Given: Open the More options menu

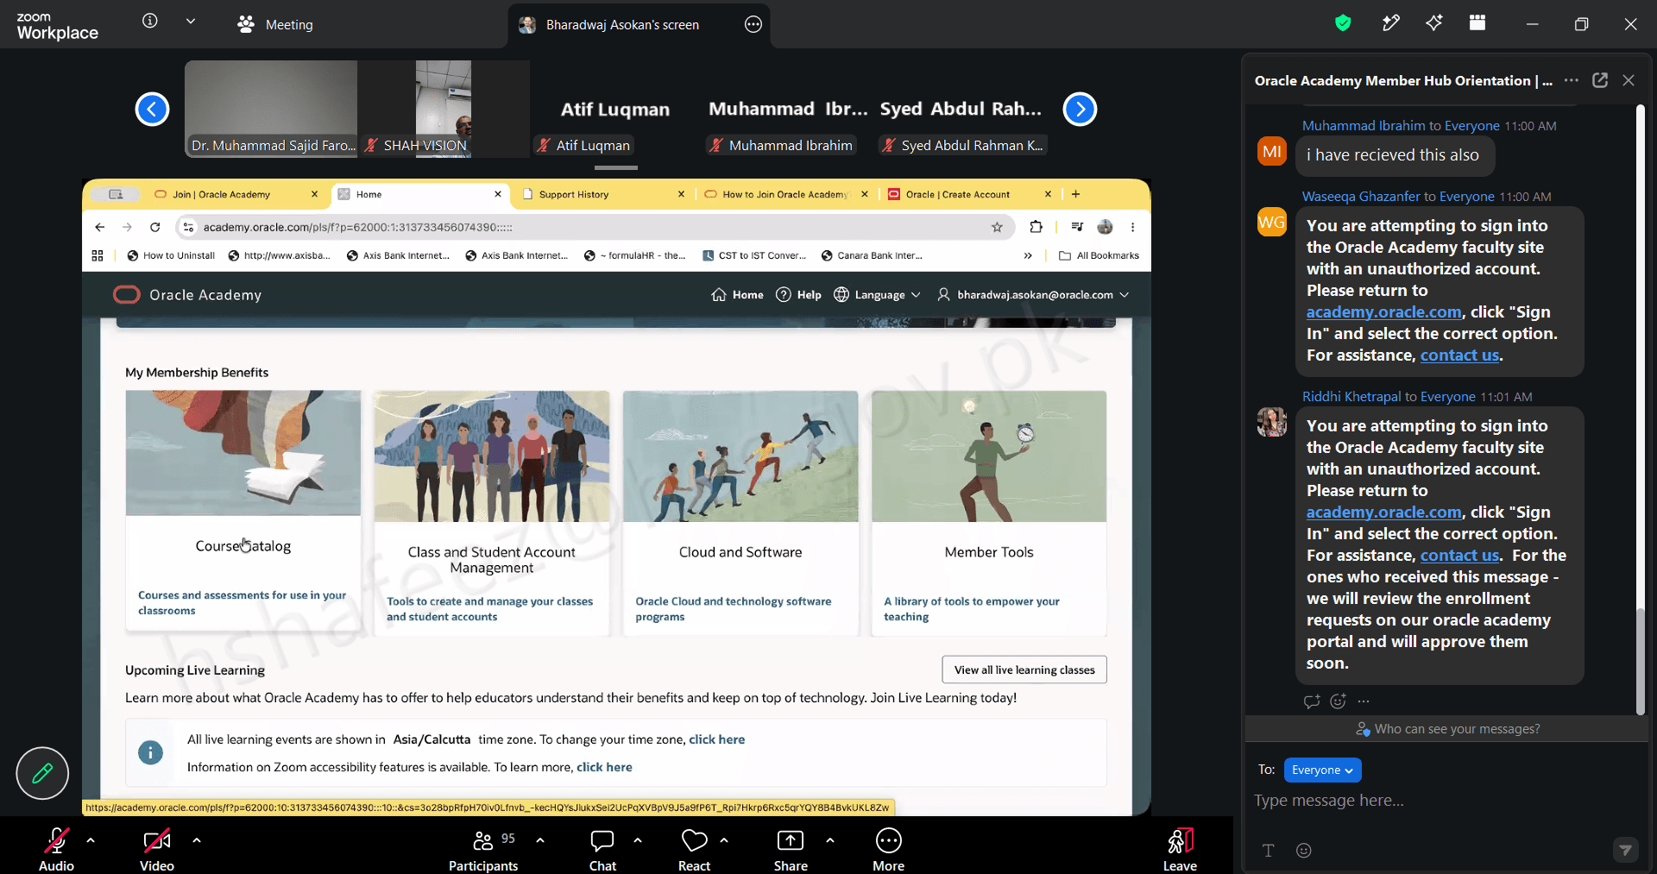Looking at the screenshot, I should pos(888,848).
